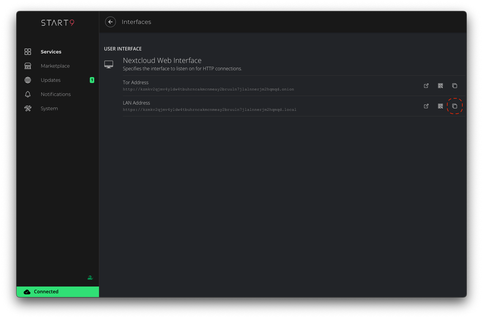Click the Services grid icon
This screenshot has width=483, height=319.
pos(28,52)
